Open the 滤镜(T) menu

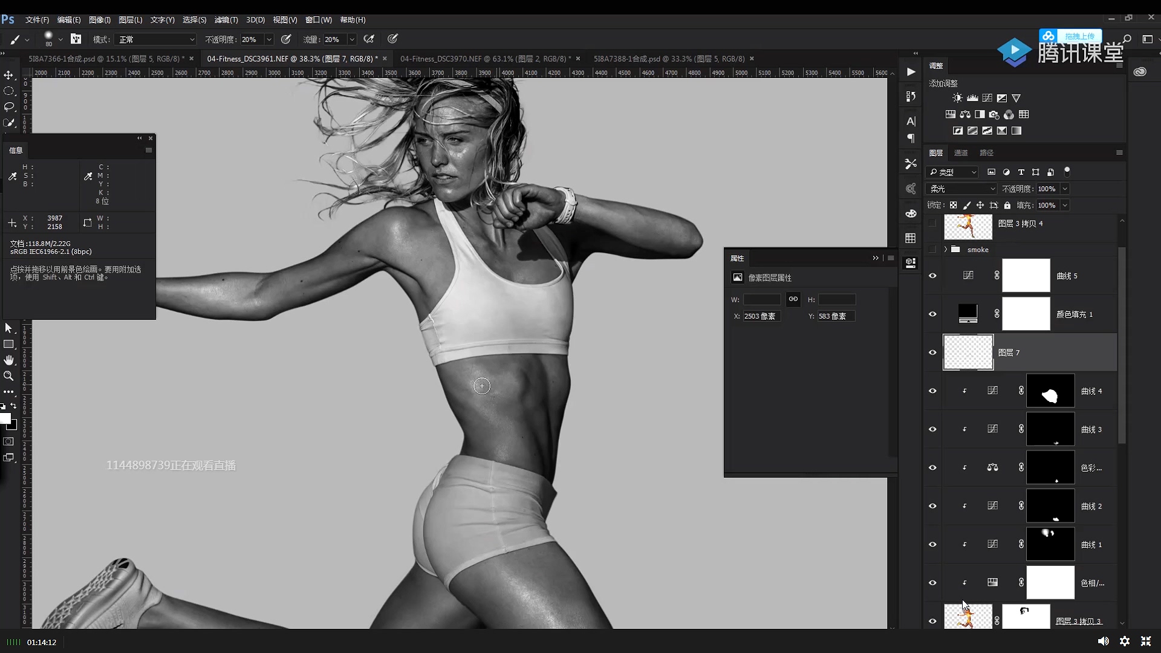point(226,20)
